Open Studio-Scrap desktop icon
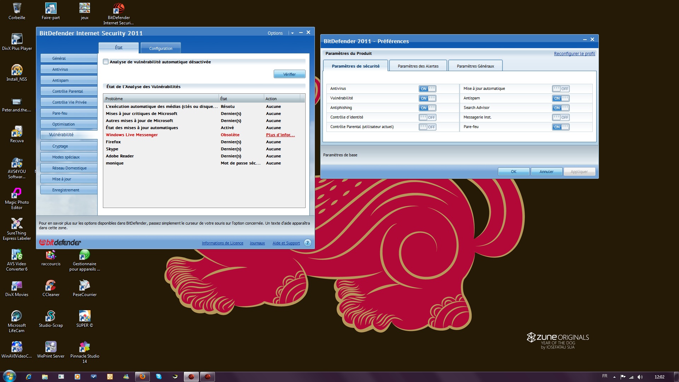Screen dimensions: 679x382 pos(51,319)
